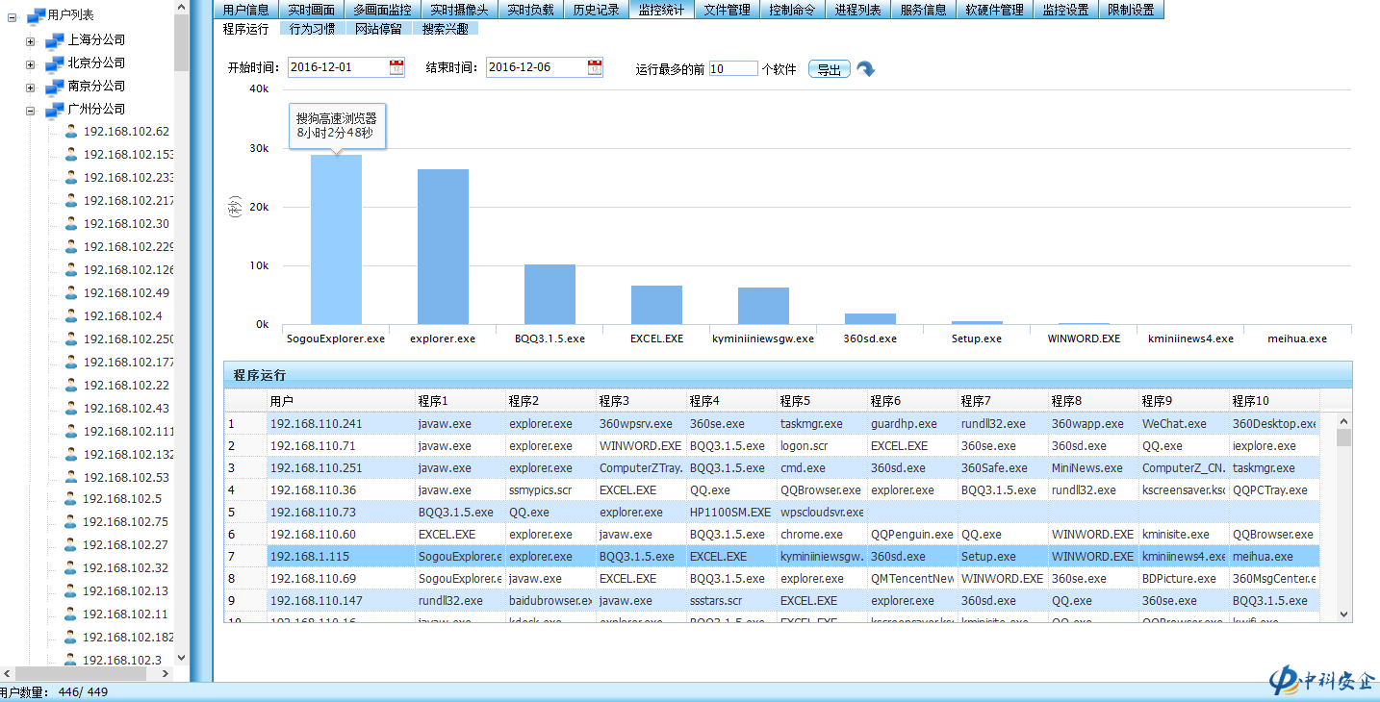The height and width of the screenshot is (702, 1380).
Task: Click user icon for 192.168.102.13
Action: coord(71,591)
